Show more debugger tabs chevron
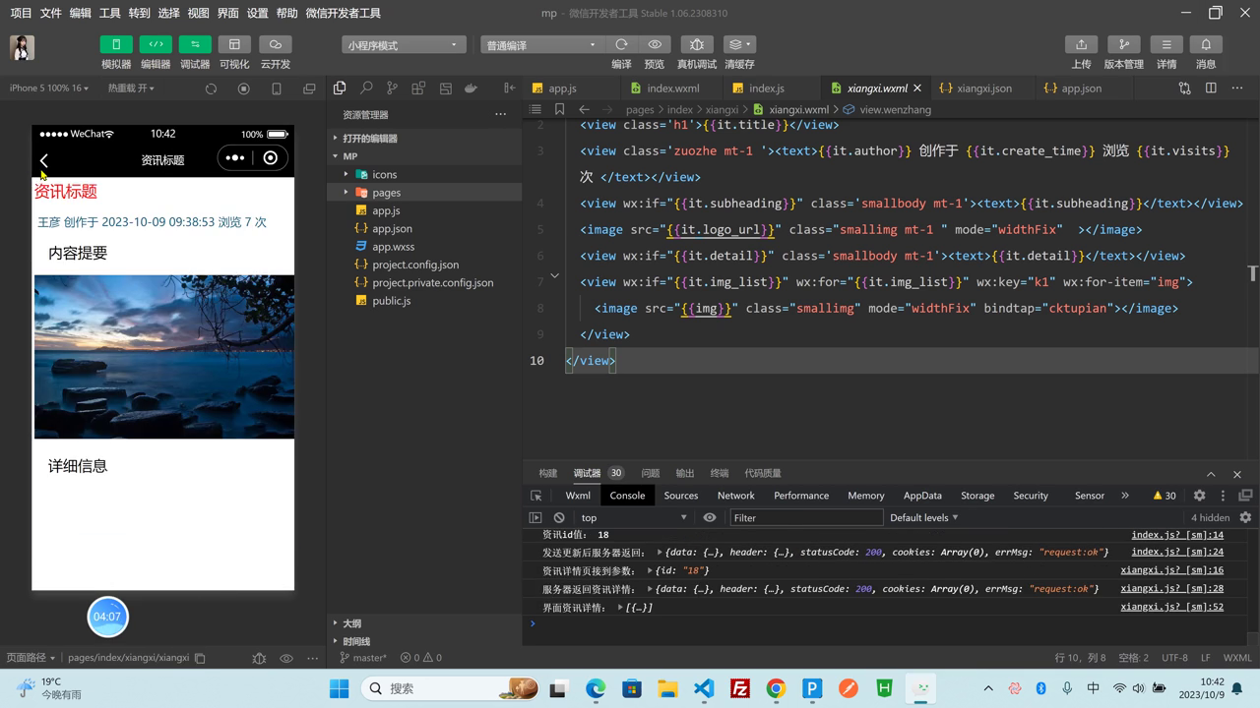 (x=1125, y=496)
